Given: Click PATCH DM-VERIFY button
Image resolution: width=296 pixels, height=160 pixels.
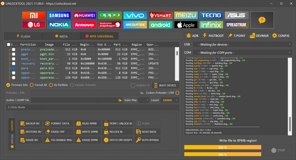Looking at the screenshot, I should (118, 140).
